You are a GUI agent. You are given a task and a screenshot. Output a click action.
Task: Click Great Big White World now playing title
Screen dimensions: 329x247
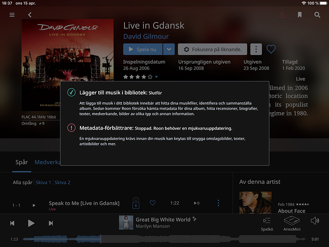pyautogui.click(x=163, y=219)
